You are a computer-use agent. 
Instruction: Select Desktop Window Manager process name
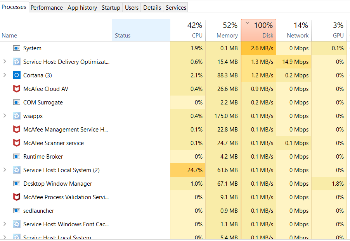(57, 184)
